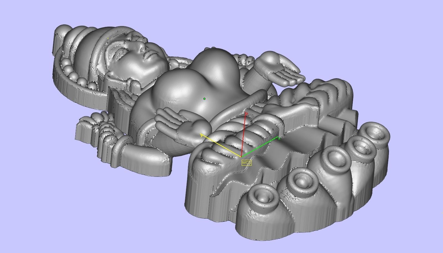443x253 pixels.
Task: Click the yellow WCS label box
Action: [246, 163]
